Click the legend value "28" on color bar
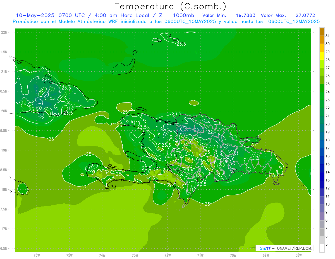 coord(328,60)
